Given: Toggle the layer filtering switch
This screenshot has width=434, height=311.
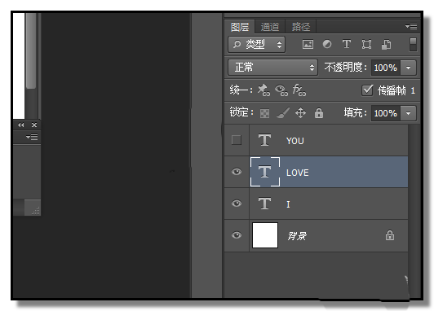Looking at the screenshot, I should click(x=413, y=45).
